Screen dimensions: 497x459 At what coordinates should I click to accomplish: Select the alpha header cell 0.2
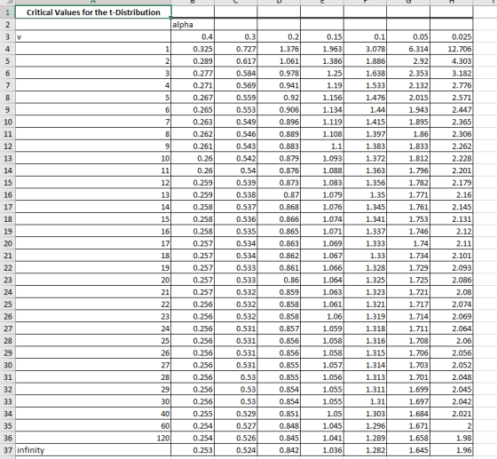tap(279, 36)
